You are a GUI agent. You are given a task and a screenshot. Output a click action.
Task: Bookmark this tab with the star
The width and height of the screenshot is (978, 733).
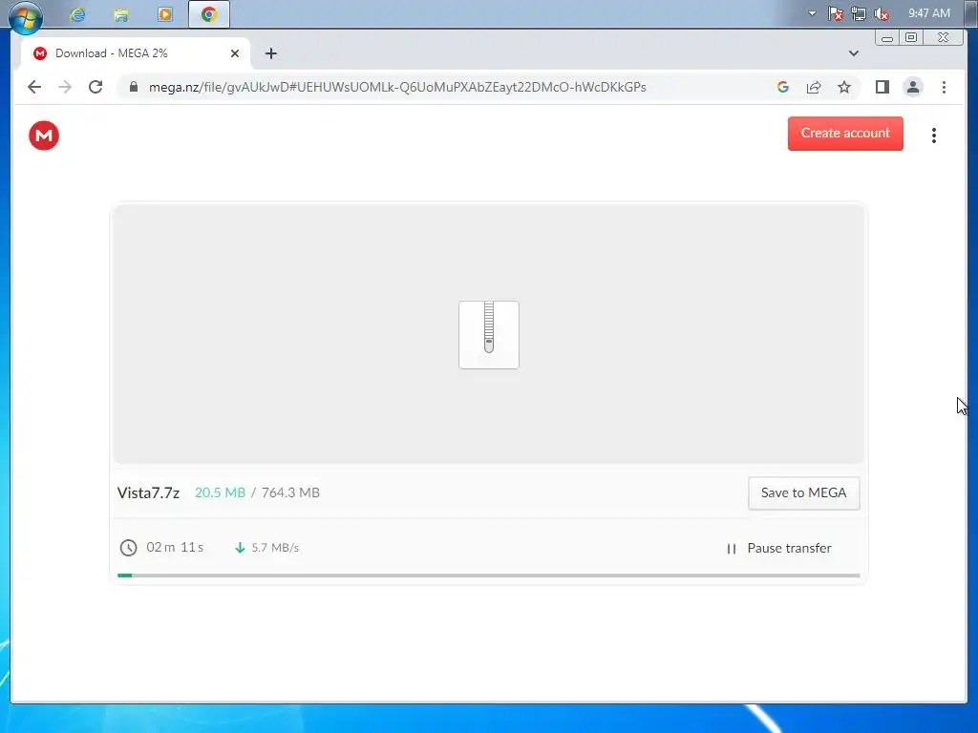844,87
